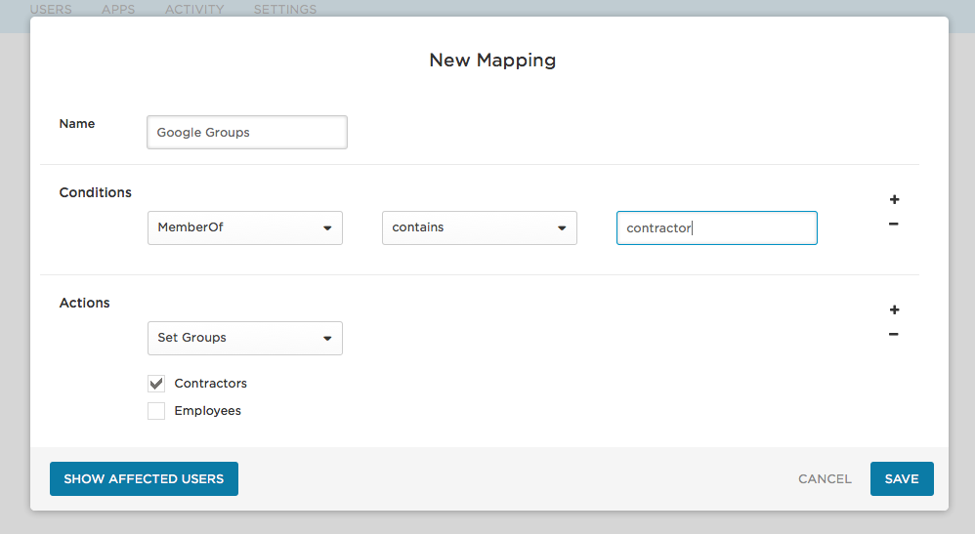Open the Set Groups action dropdown
Image resolution: width=975 pixels, height=534 pixels.
[245, 338]
